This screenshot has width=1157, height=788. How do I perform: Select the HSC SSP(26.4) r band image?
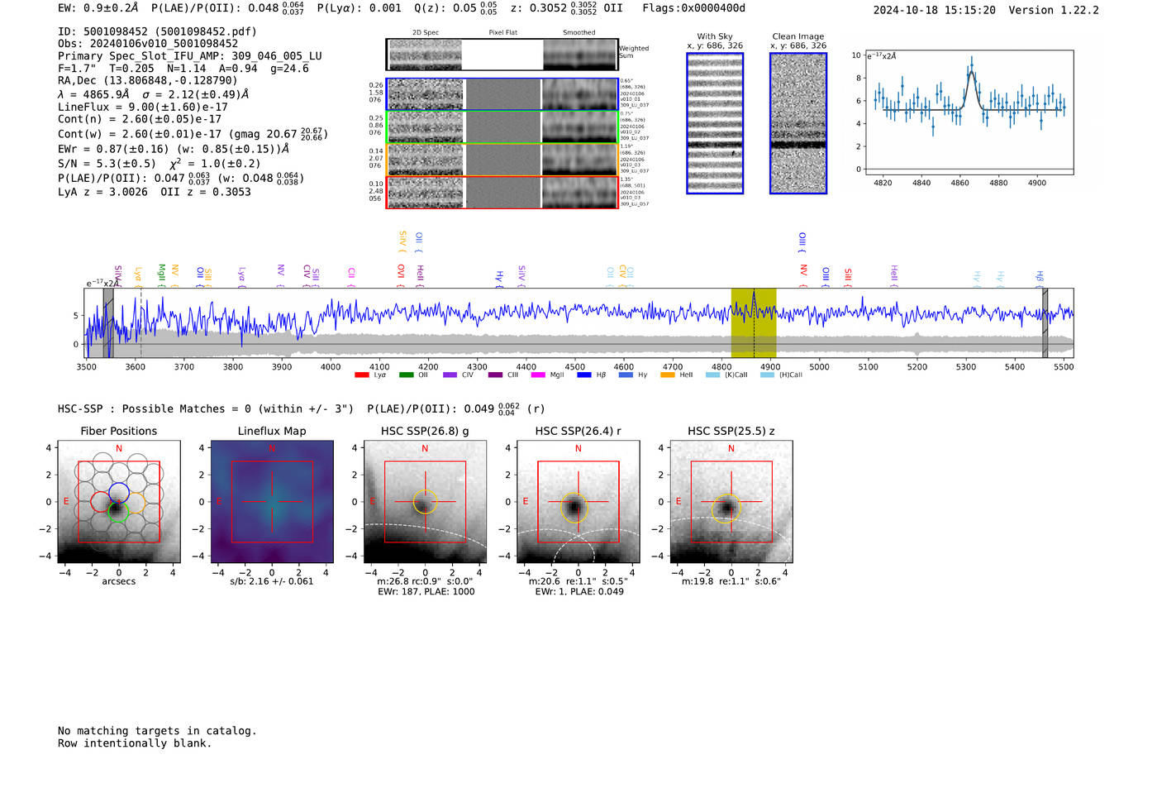point(578,502)
